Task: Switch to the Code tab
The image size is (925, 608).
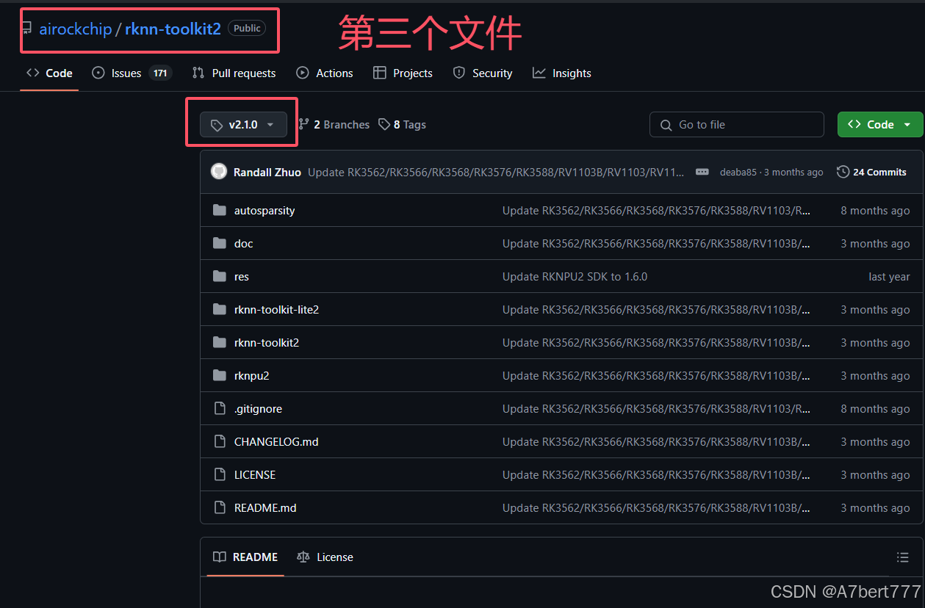Action: point(49,73)
